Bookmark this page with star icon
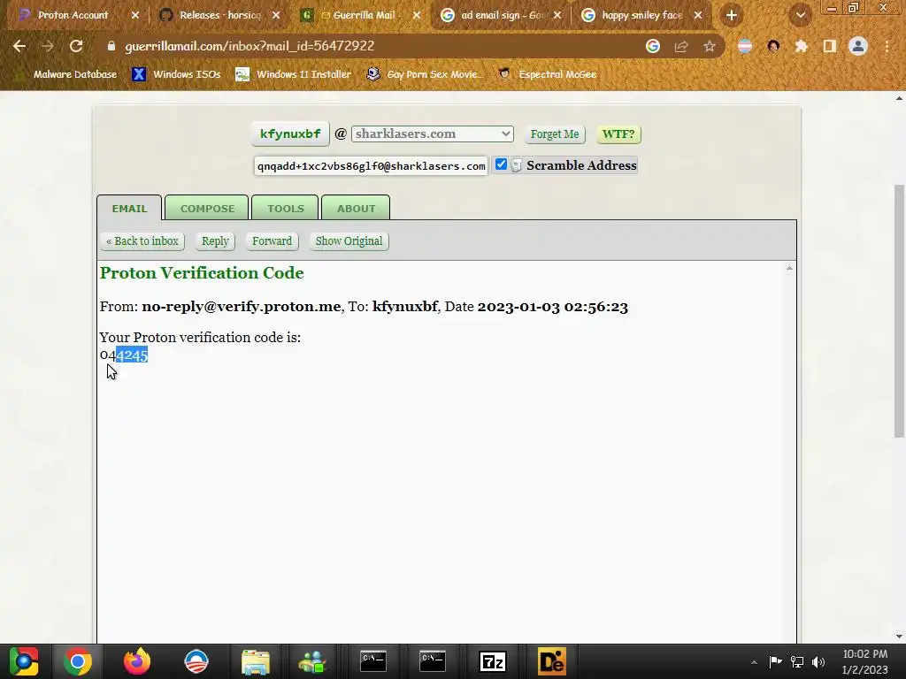The height and width of the screenshot is (679, 906). click(x=710, y=46)
